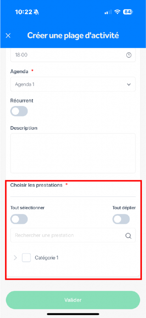Tap the Valider button
The image size is (146, 318).
pos(73,300)
